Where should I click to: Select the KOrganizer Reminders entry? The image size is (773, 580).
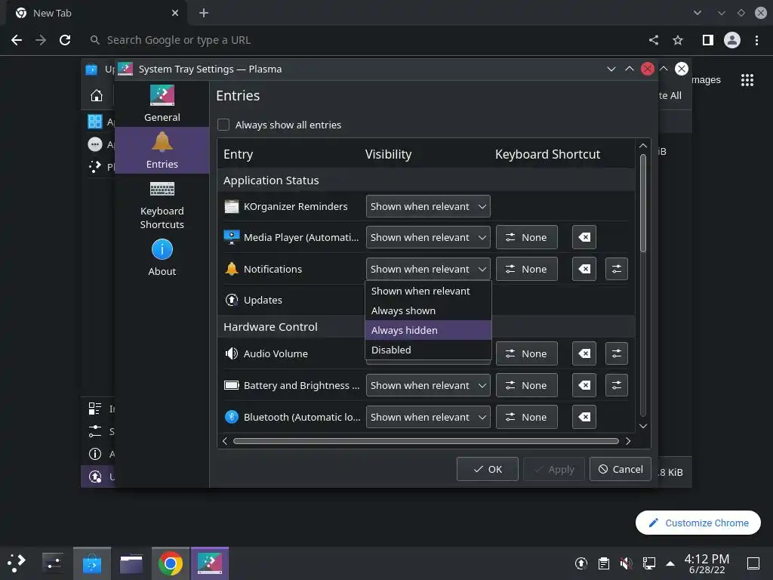click(x=293, y=206)
